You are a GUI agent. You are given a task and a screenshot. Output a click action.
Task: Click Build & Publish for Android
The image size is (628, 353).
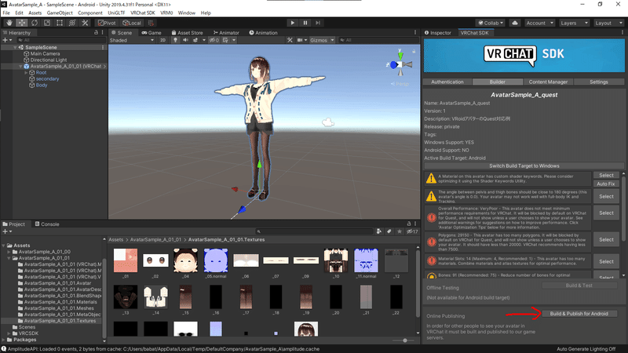579,314
